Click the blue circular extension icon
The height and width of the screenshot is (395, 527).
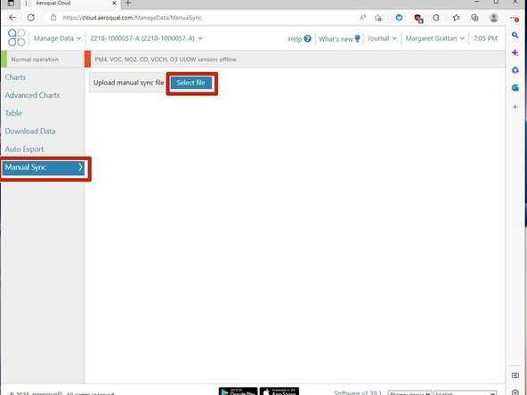(x=399, y=18)
